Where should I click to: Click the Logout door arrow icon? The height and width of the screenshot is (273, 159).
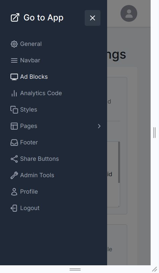coord(14,208)
